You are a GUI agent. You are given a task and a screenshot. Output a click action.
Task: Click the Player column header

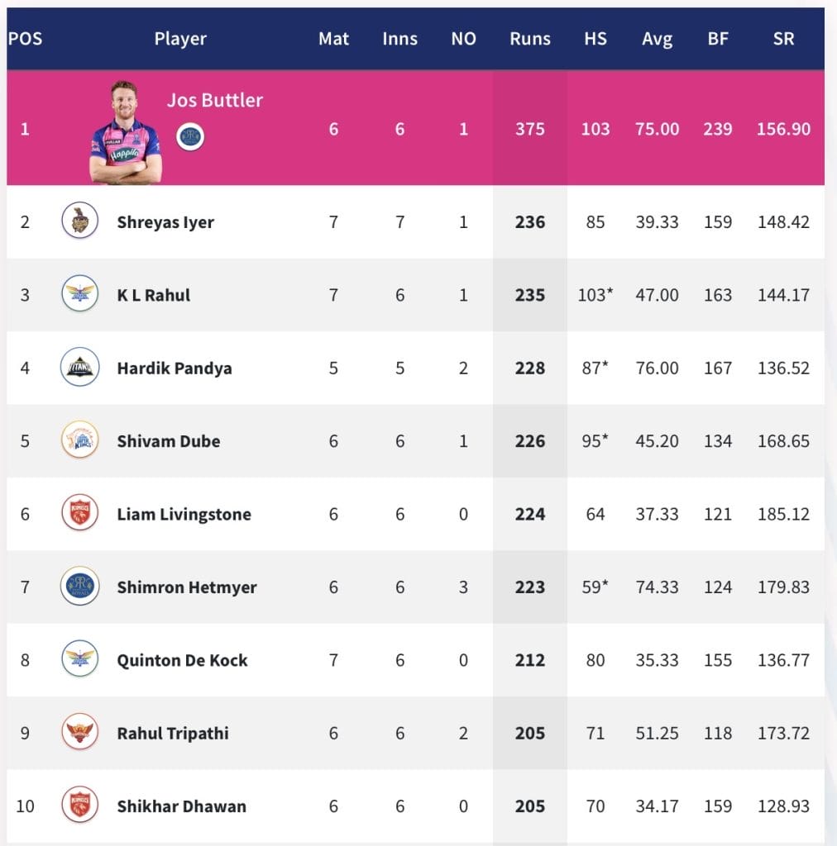click(x=180, y=39)
